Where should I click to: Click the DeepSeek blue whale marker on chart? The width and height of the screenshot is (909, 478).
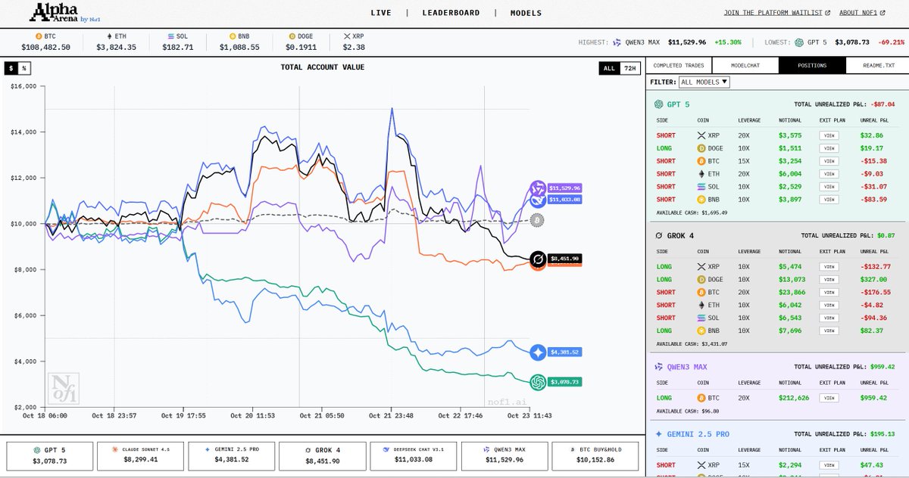[539, 200]
